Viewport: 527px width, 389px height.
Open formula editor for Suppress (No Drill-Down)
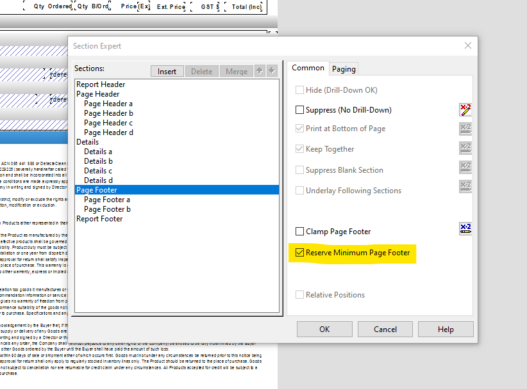coord(465,109)
